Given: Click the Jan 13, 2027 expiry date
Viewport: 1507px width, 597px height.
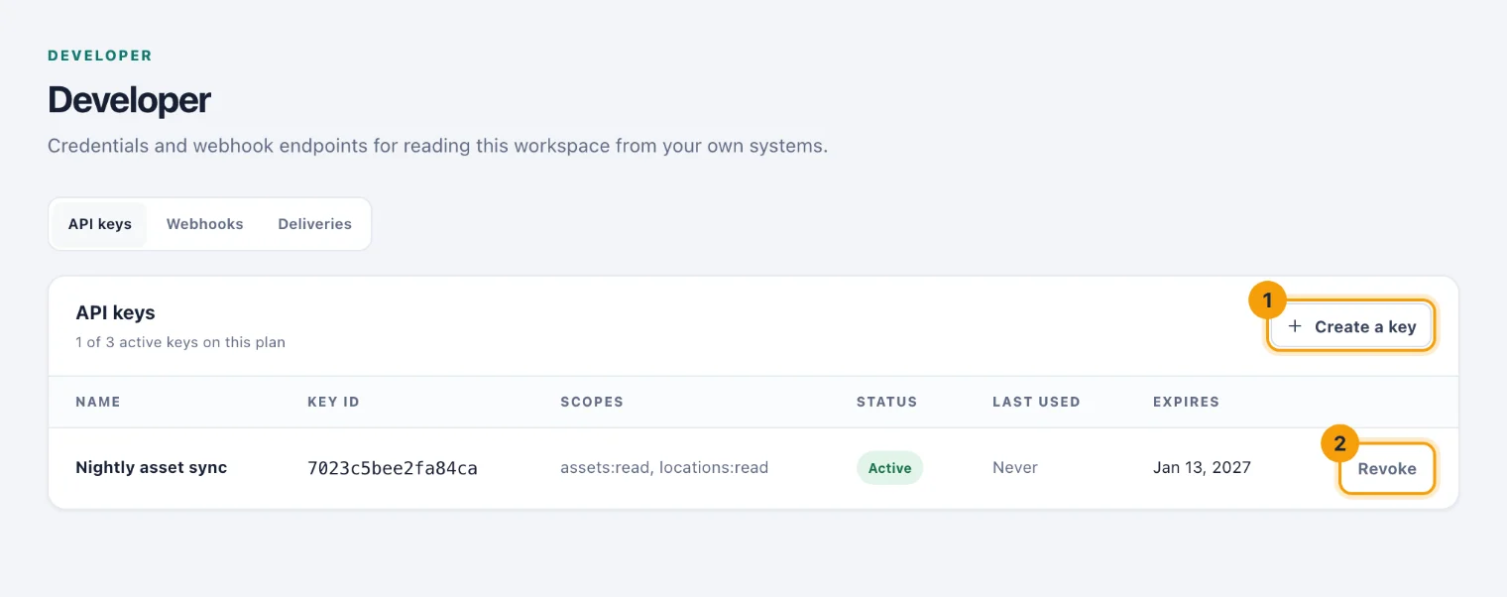Looking at the screenshot, I should [1202, 467].
